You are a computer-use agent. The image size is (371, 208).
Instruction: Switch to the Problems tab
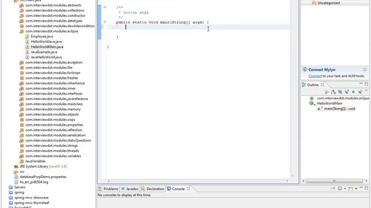click(108, 189)
